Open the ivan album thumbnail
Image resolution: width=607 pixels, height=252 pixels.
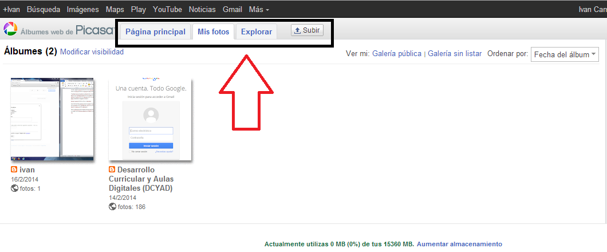coord(52,119)
